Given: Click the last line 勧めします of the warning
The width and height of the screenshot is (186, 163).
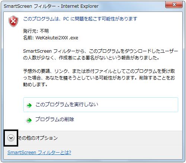Looking at the screenshot, I should (35, 84).
